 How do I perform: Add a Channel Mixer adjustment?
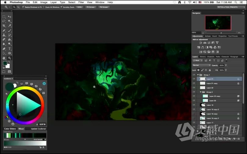pyautogui.click(x=215, y=47)
